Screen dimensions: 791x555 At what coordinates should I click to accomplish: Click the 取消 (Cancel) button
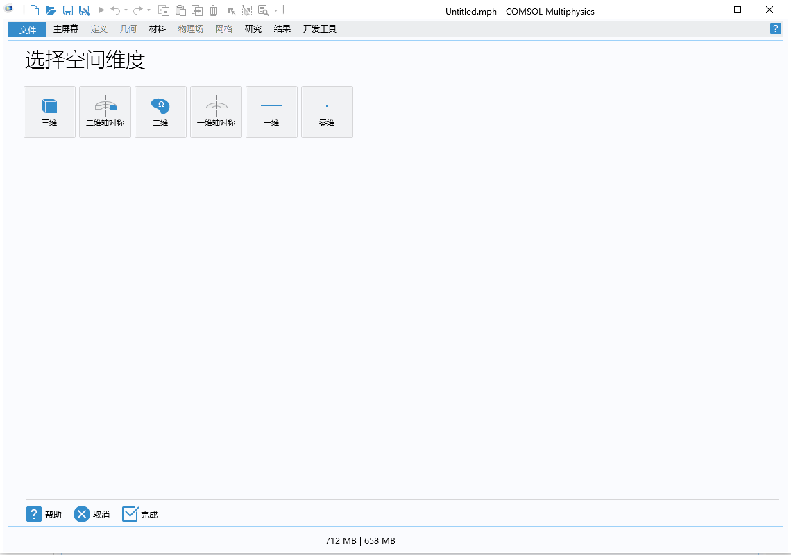92,514
